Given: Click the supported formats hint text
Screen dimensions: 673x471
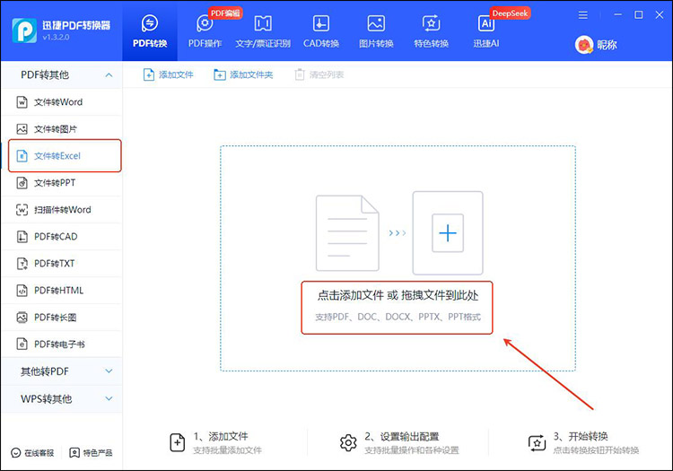Looking at the screenshot, I should [398, 317].
